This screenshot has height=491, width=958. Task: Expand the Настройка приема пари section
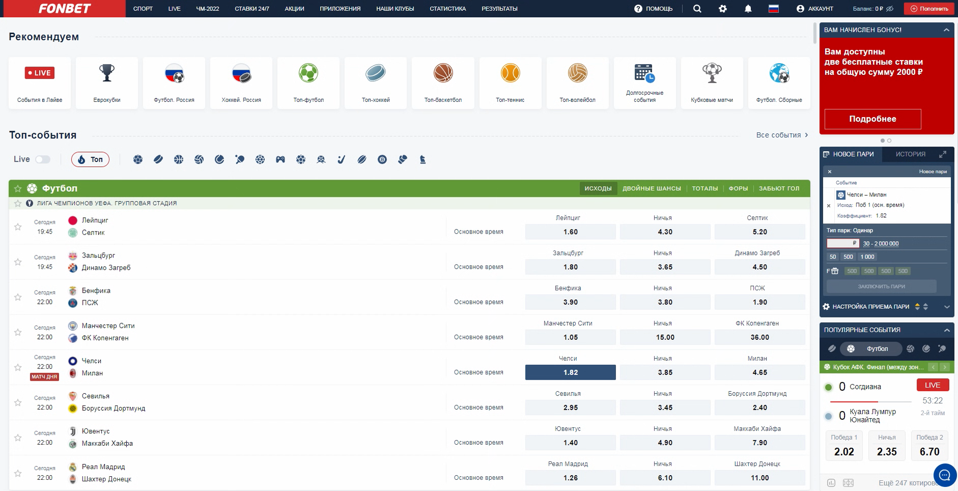click(x=947, y=307)
